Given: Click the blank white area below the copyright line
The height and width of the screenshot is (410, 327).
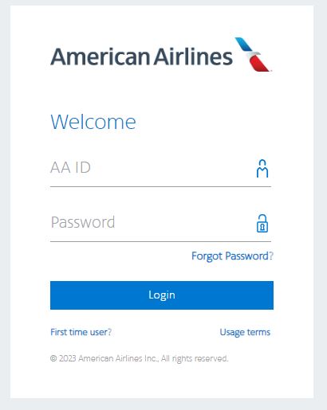Looking at the screenshot, I should point(162,381).
